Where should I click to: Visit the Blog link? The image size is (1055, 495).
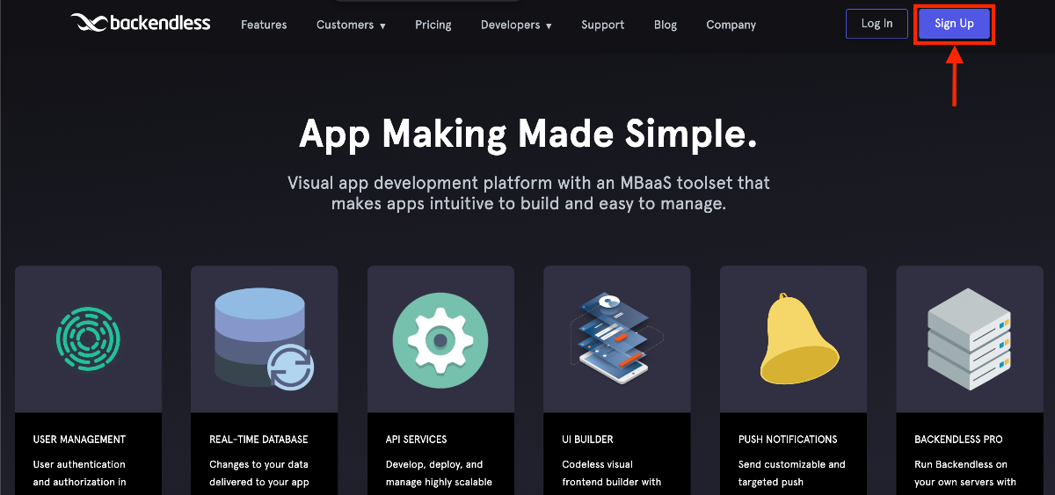tap(666, 25)
